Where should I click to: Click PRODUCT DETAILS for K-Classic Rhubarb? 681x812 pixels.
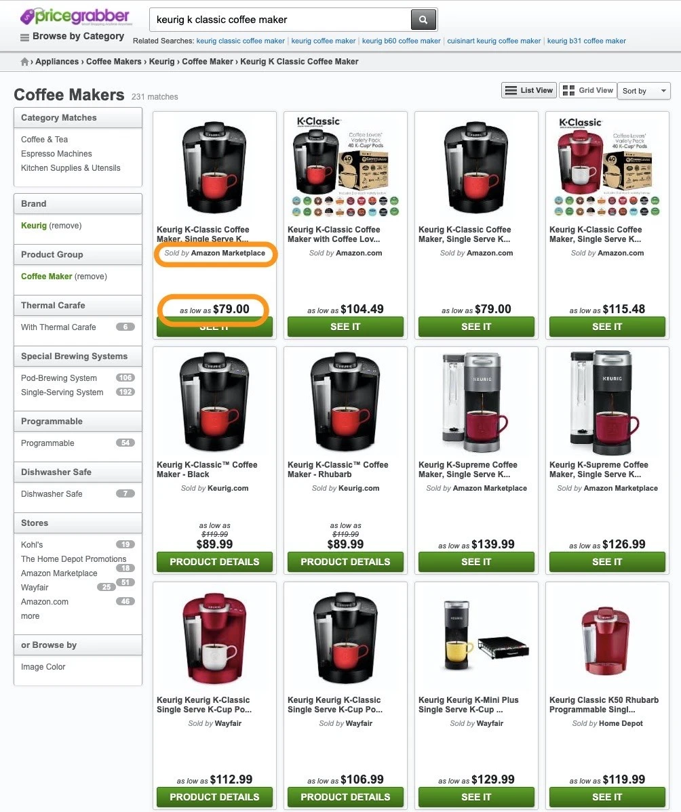[345, 562]
